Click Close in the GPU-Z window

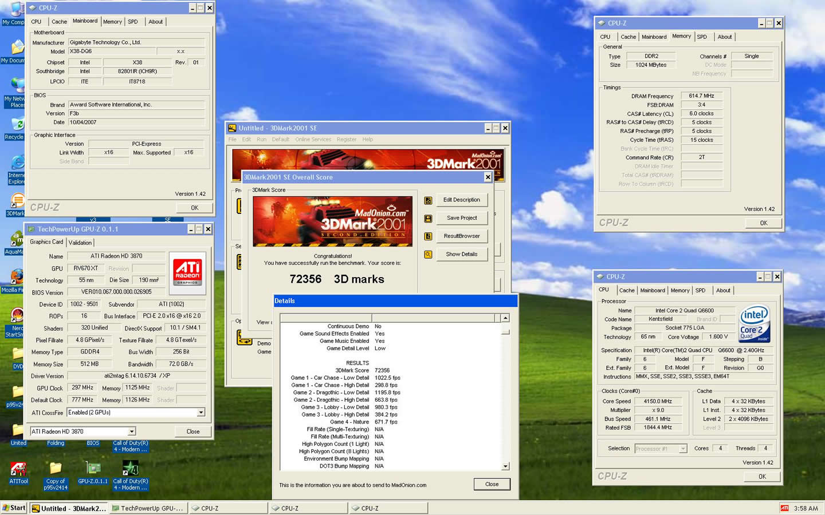(193, 431)
